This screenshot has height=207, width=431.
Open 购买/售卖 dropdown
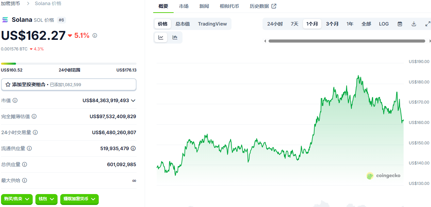click(17, 199)
